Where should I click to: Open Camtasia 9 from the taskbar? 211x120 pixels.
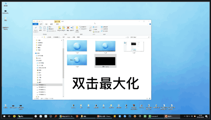tap(155, 116)
